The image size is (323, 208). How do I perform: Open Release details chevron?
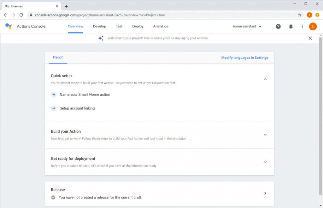tap(265, 193)
